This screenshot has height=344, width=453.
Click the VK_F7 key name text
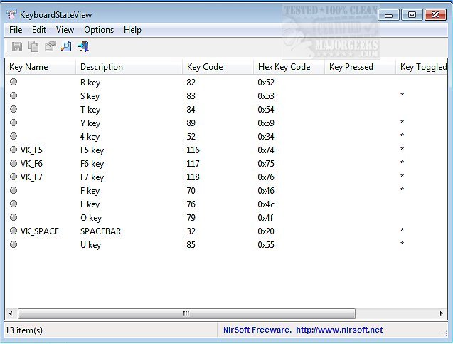(31, 177)
